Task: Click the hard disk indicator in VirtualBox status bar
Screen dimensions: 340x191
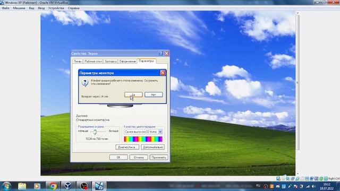Action: click(278, 179)
